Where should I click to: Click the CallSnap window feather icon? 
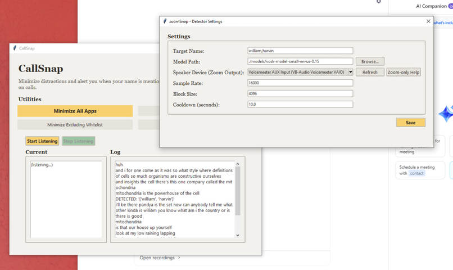coord(15,48)
